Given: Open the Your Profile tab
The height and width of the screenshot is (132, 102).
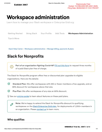Looking at the screenshot, I should pyautogui.click(x=46, y=33).
